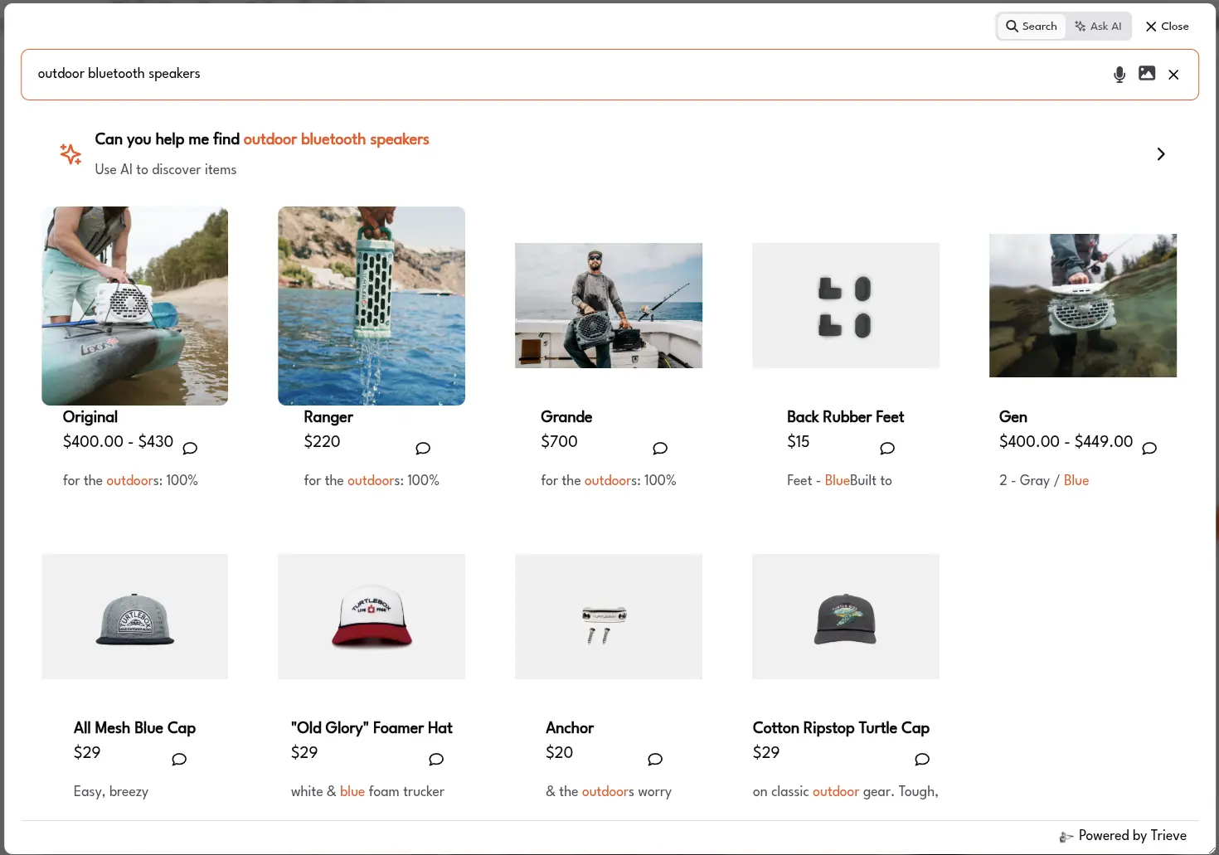Open chat bubble on the Original speaker

(189, 448)
